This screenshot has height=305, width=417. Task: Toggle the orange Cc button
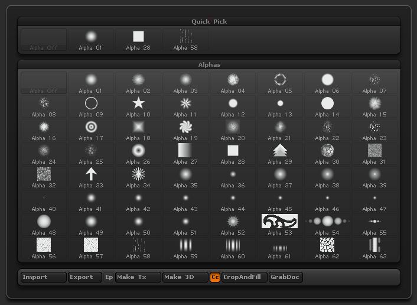pos(215,277)
